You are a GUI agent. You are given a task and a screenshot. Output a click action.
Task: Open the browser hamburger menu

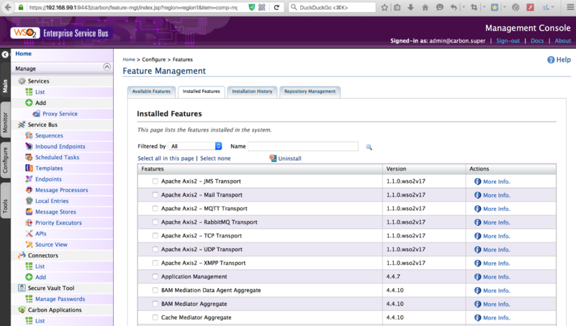coord(570,7)
